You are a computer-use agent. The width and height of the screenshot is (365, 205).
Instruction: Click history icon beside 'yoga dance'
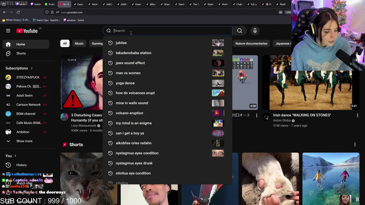click(111, 83)
